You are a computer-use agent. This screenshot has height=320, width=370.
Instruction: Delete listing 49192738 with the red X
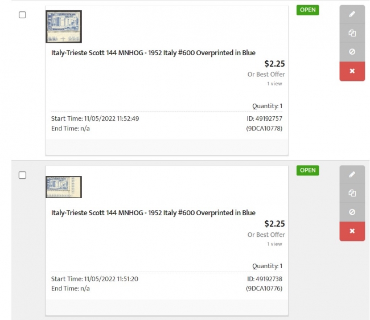click(x=352, y=231)
